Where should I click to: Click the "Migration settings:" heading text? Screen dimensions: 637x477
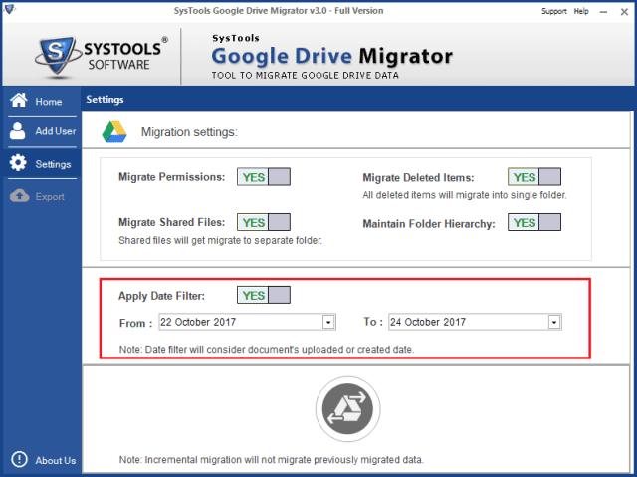189,132
